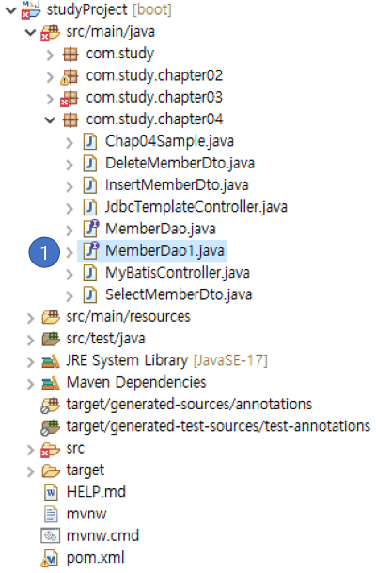Click the MyBatisController.java file icon

coord(90,274)
